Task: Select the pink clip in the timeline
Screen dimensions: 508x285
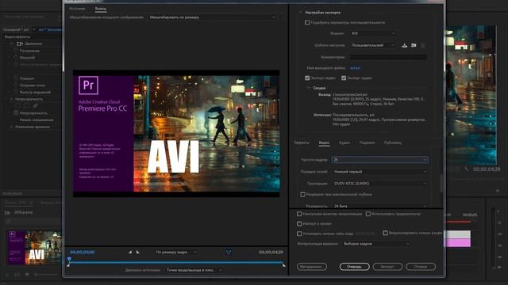Action: (x=458, y=243)
